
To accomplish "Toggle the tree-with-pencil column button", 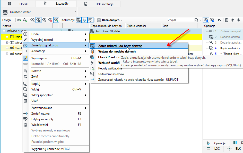I will click(84, 20).
